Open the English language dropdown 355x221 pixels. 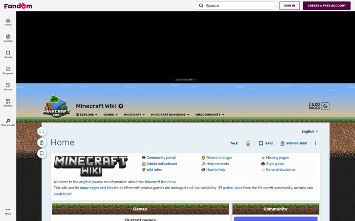pyautogui.click(x=310, y=131)
